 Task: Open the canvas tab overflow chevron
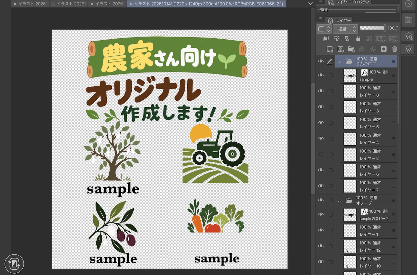click(310, 4)
